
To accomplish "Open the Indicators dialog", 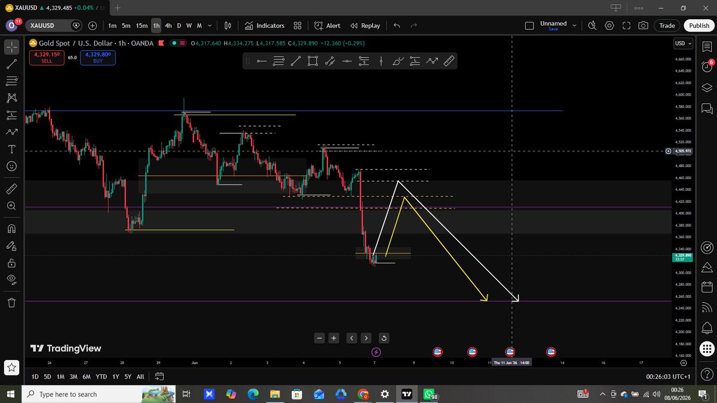I will pos(264,26).
